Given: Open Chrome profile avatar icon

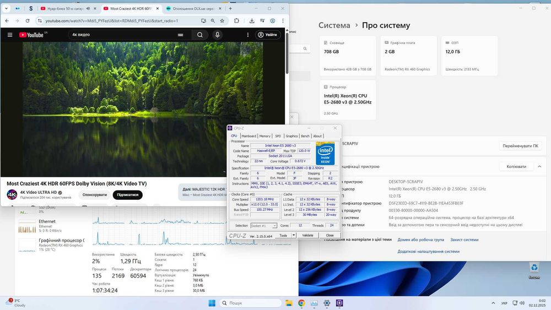Looking at the screenshot, I should 272,21.
